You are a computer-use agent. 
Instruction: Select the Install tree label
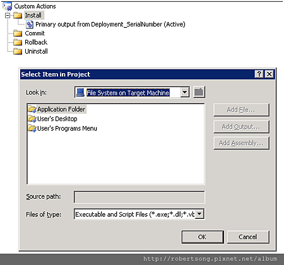33,15
